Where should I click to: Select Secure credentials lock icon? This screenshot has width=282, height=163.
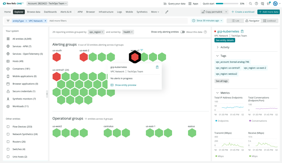pyautogui.click(x=8, y=91)
